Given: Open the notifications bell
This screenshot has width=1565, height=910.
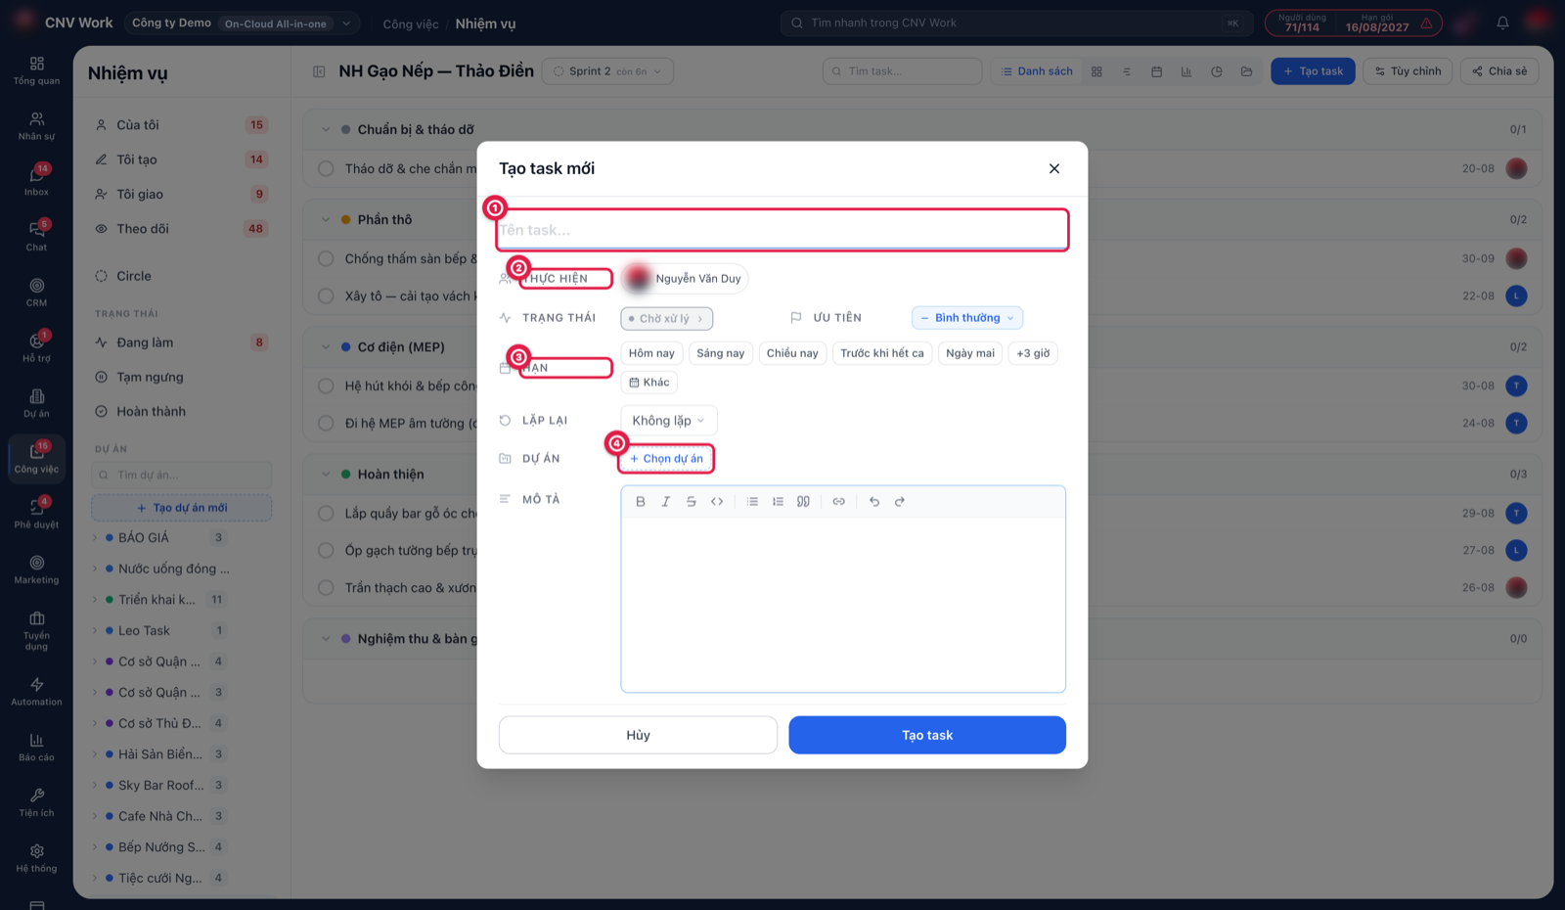Looking at the screenshot, I should click(x=1502, y=23).
